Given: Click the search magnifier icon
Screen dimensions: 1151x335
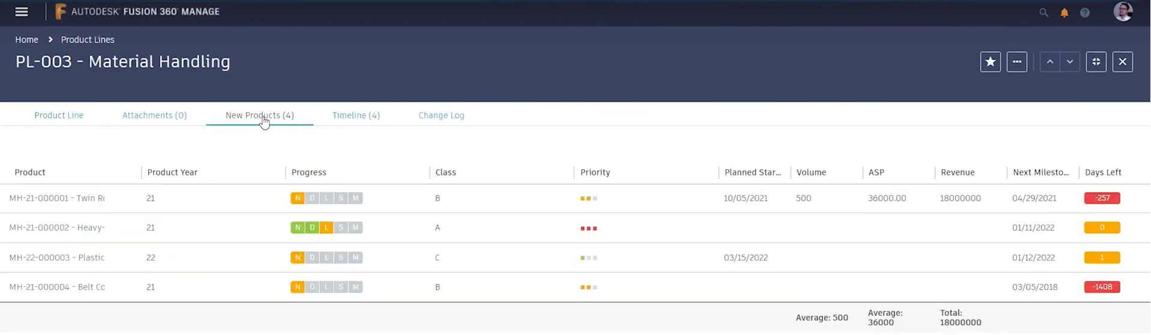Looking at the screenshot, I should (1043, 13).
